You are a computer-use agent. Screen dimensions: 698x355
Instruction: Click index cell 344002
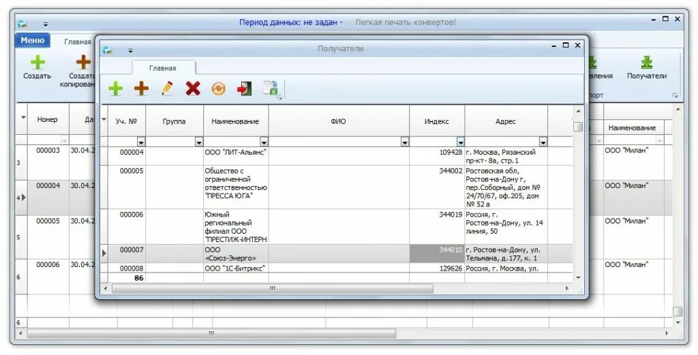coord(437,187)
